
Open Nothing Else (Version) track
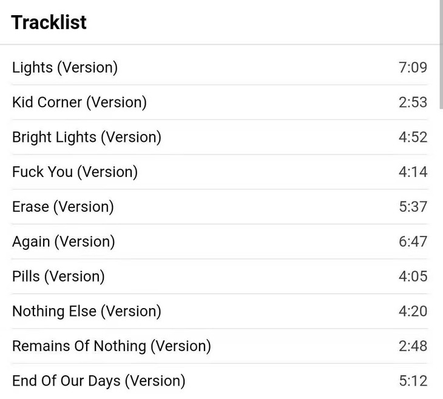[x=87, y=311]
